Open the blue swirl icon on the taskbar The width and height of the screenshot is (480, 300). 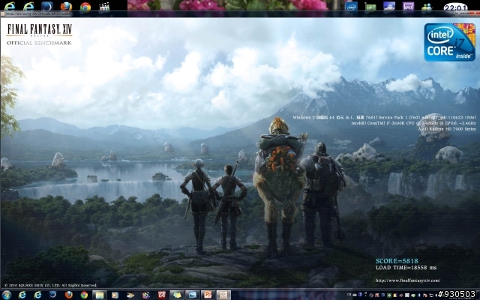tap(52, 295)
